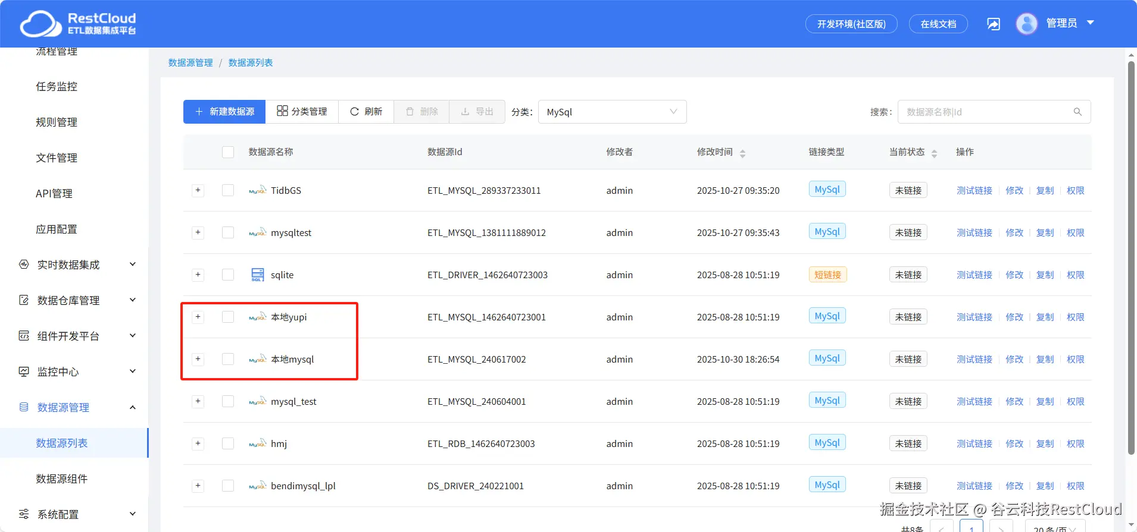This screenshot has height=532, width=1137.
Task: Open 规则管理 in the sidebar
Action: click(x=57, y=122)
